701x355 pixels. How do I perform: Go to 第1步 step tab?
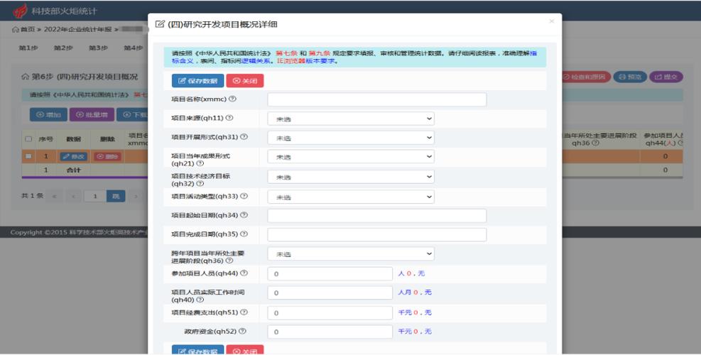[x=28, y=48]
